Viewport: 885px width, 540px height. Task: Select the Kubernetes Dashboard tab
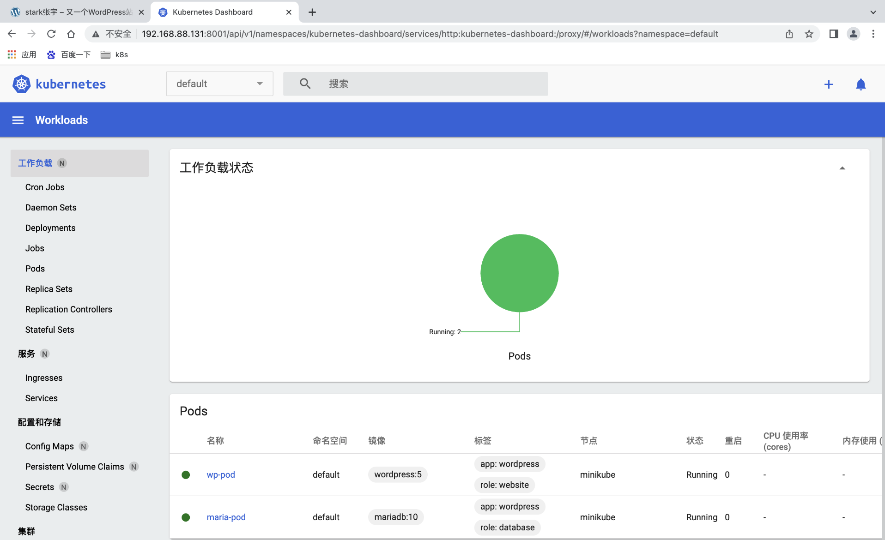pyautogui.click(x=225, y=12)
